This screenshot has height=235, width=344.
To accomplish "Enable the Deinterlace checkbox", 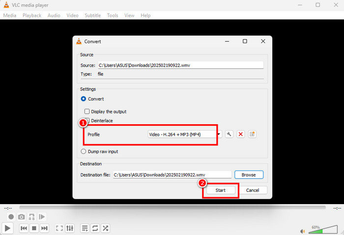I will [87, 121].
